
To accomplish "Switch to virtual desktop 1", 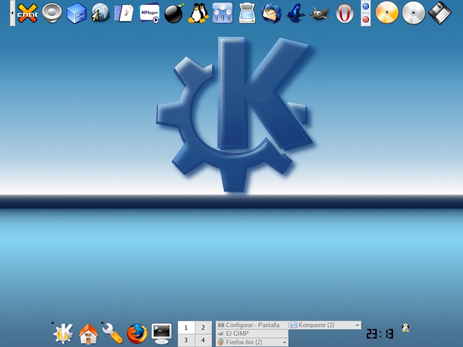I will point(186,328).
